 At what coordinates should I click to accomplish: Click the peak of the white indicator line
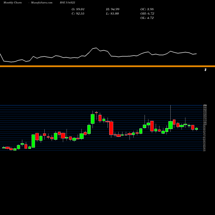click(x=96, y=48)
